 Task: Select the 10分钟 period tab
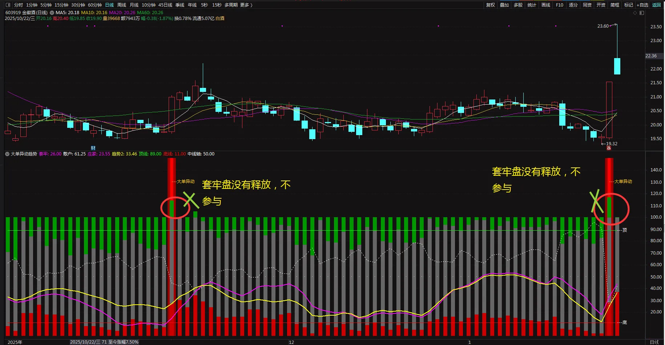(149, 5)
